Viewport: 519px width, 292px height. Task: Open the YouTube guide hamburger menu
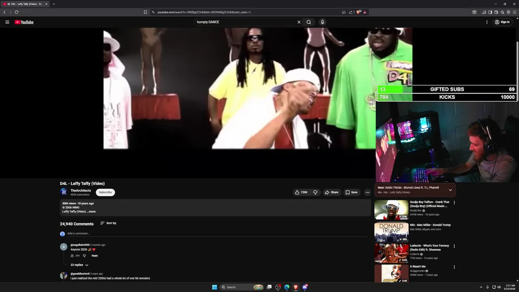[x=7, y=22]
